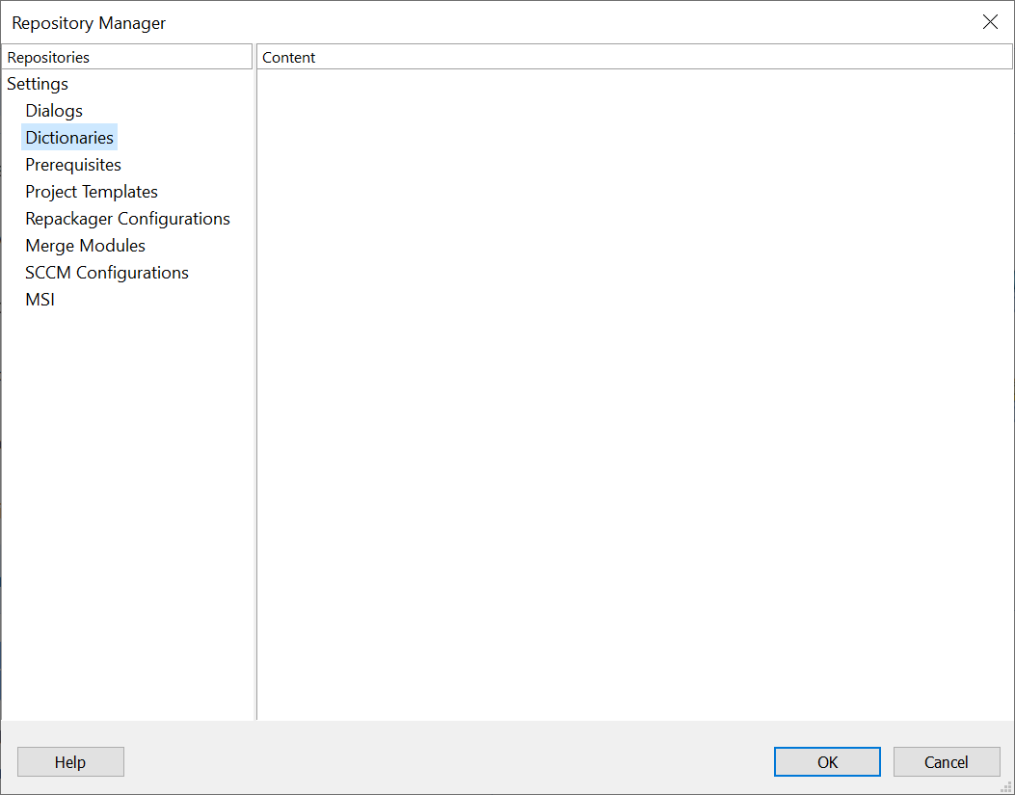Confirm with the OK button
Image resolution: width=1015 pixels, height=795 pixels.
tap(827, 762)
